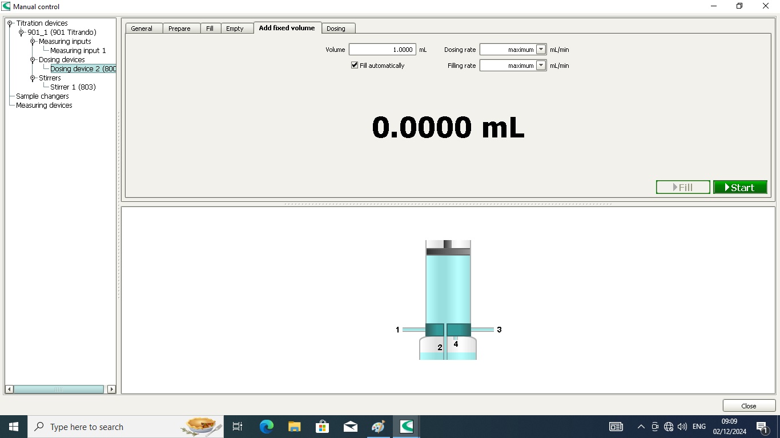This screenshot has height=438, width=780.
Task: Click the Close button
Action: [x=749, y=405]
